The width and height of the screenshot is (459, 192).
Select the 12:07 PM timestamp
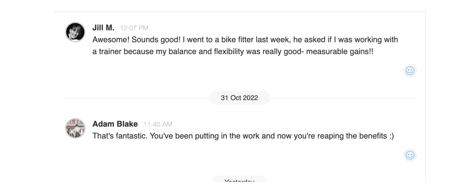[134, 28]
